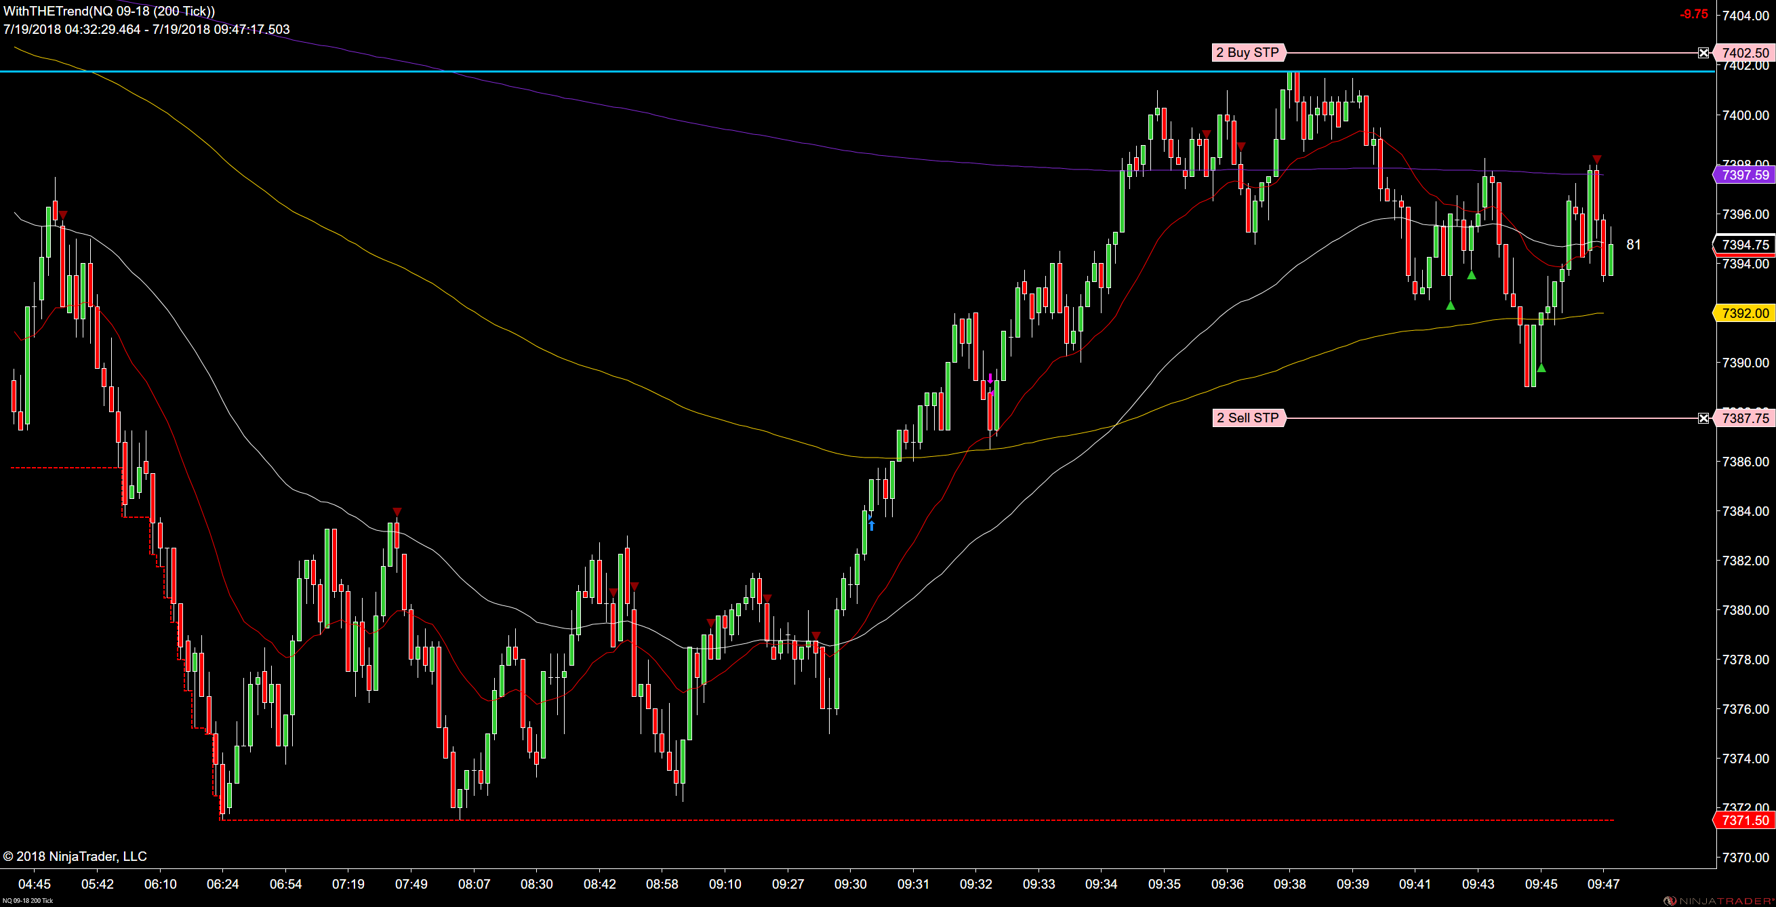Screen dimensions: 1776x907
Task: Select the red 7371.50 price marker
Action: (1744, 820)
